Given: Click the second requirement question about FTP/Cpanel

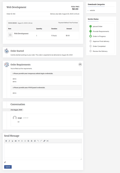Looking at the screenshot, I should 29,88.
